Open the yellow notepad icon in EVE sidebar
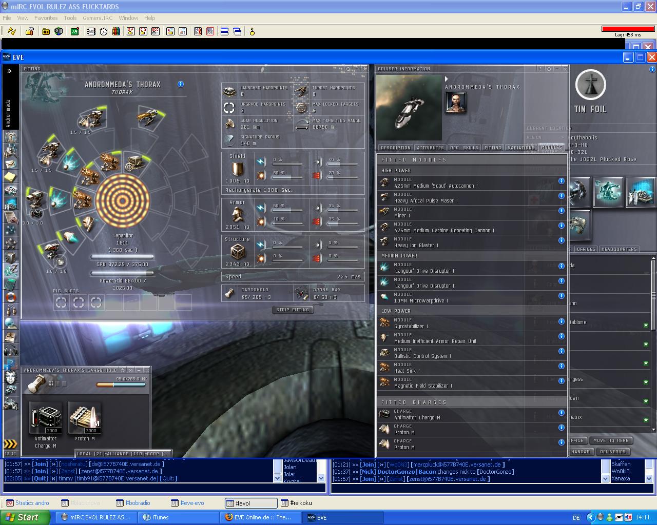This screenshot has width=657, height=525. 10,177
